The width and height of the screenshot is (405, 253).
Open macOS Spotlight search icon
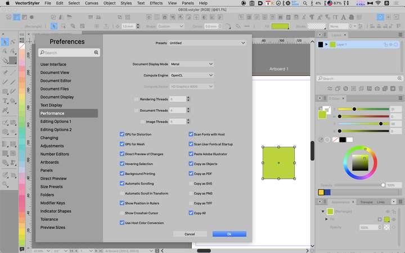tap(305, 3)
